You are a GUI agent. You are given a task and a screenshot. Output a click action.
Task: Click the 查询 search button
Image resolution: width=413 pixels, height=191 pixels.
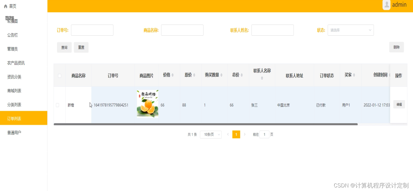click(x=64, y=48)
